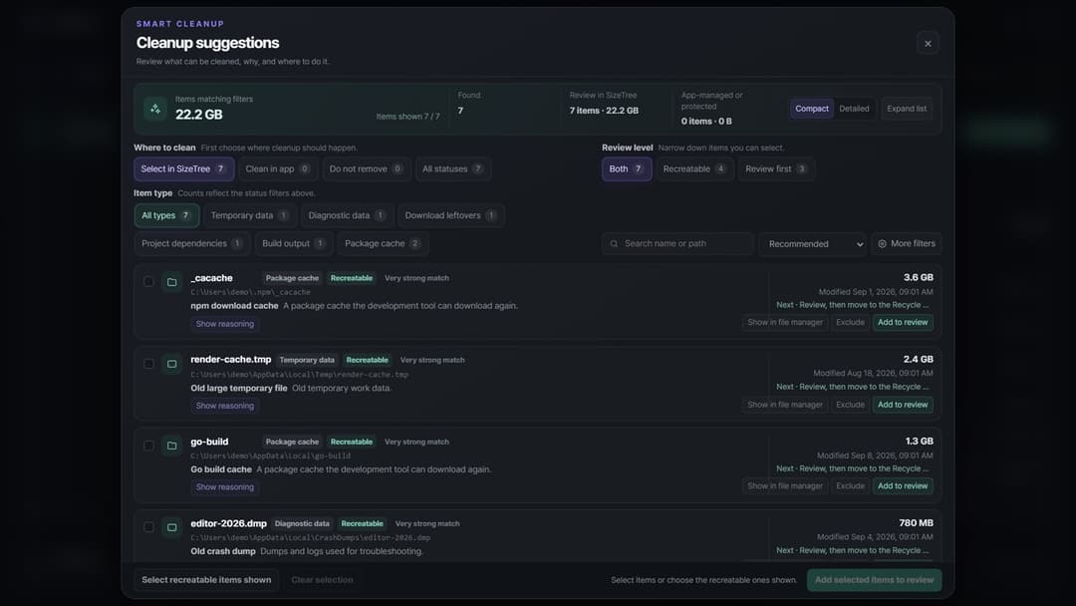Filter by Diagnostic data
This screenshot has height=606, width=1076.
348,215
